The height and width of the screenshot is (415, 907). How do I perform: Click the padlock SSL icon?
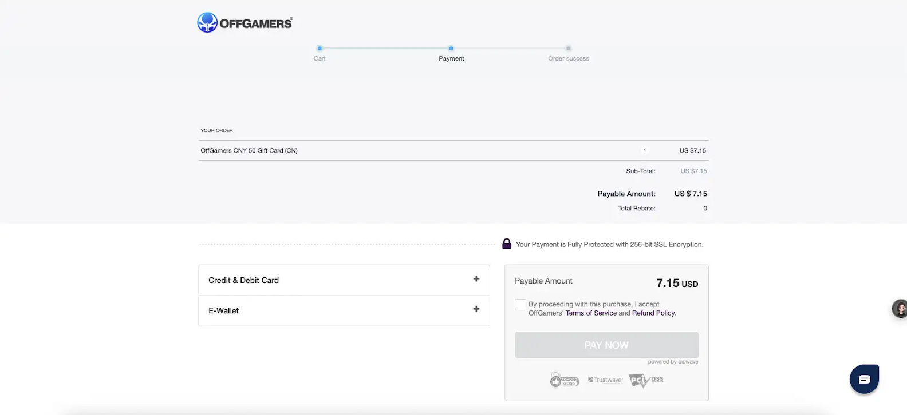click(x=507, y=244)
